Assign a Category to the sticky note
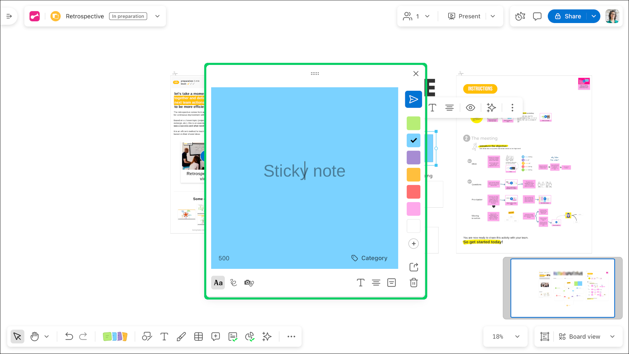The image size is (629, 354). [x=369, y=258]
